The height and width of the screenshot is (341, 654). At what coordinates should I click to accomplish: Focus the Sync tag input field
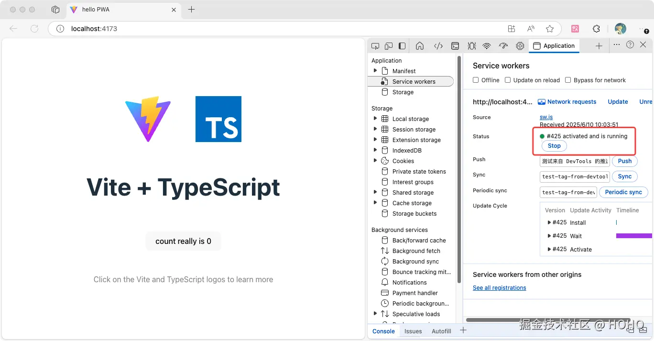(x=575, y=177)
